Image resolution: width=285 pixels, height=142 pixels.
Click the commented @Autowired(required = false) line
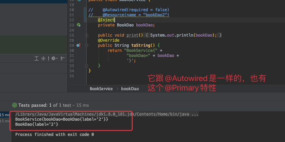tap(129, 10)
